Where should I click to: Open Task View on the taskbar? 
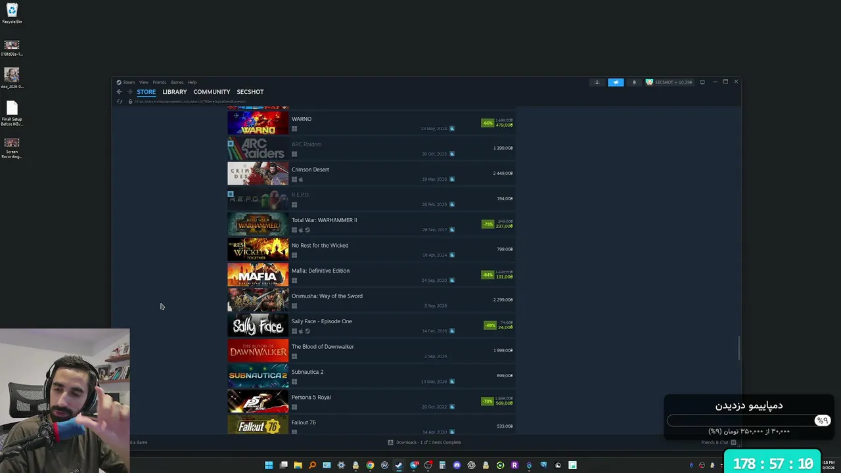pyautogui.click(x=283, y=465)
